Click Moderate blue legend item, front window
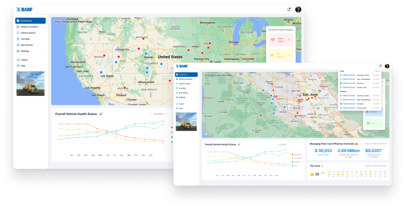405x207 pixels. 296,162
